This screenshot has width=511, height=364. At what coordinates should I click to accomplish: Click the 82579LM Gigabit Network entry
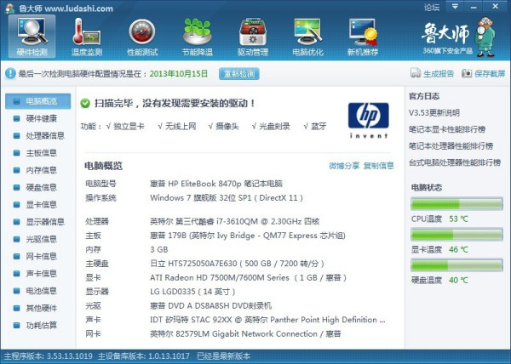(245, 333)
